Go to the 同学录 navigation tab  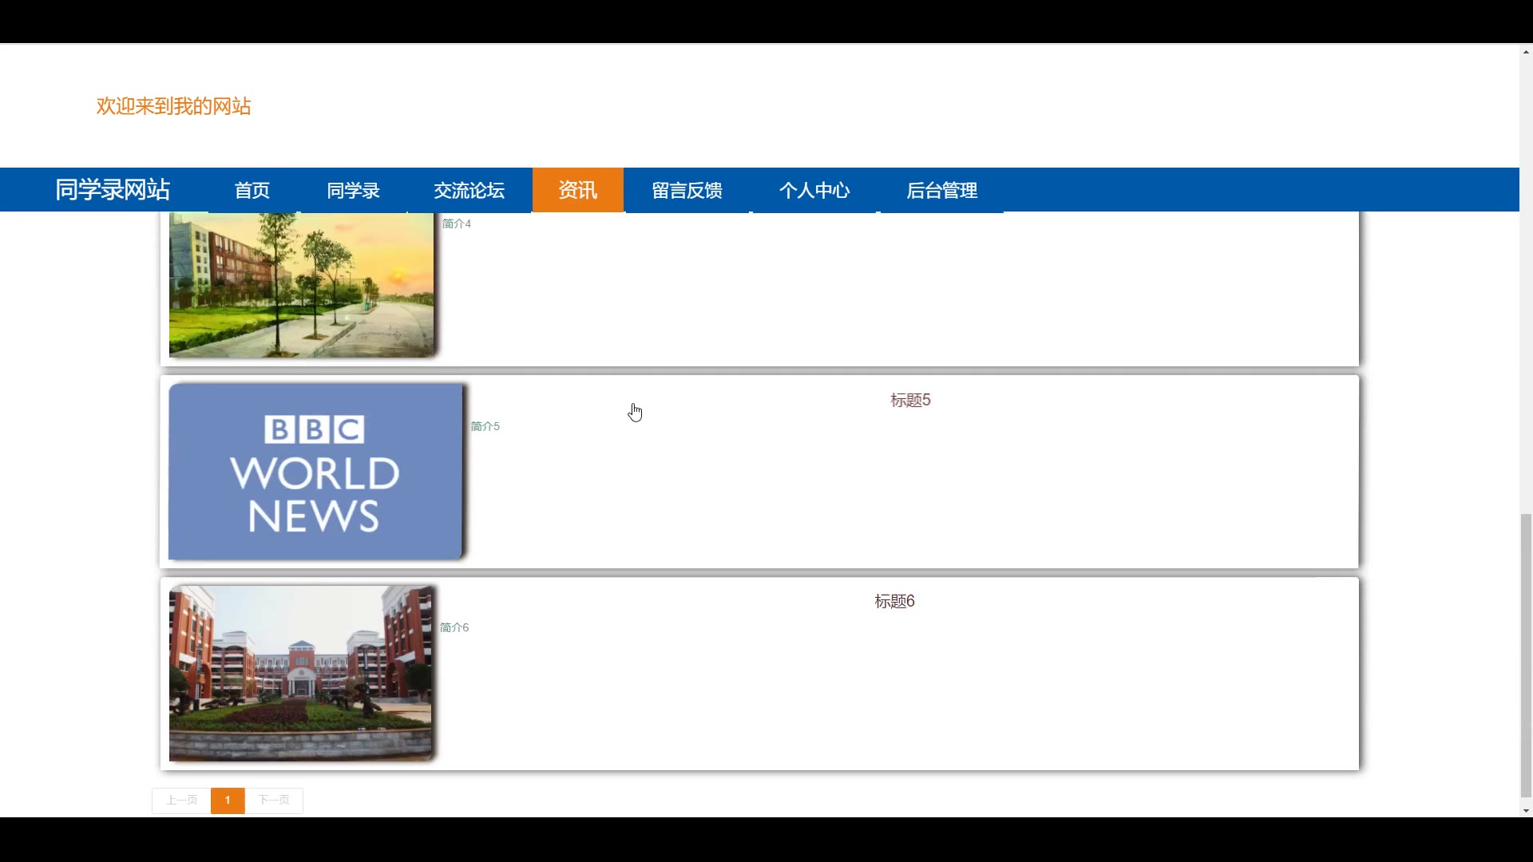click(353, 190)
